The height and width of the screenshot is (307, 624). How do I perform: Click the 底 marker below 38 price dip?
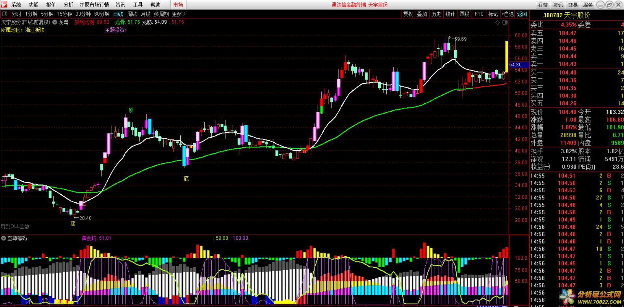point(186,178)
